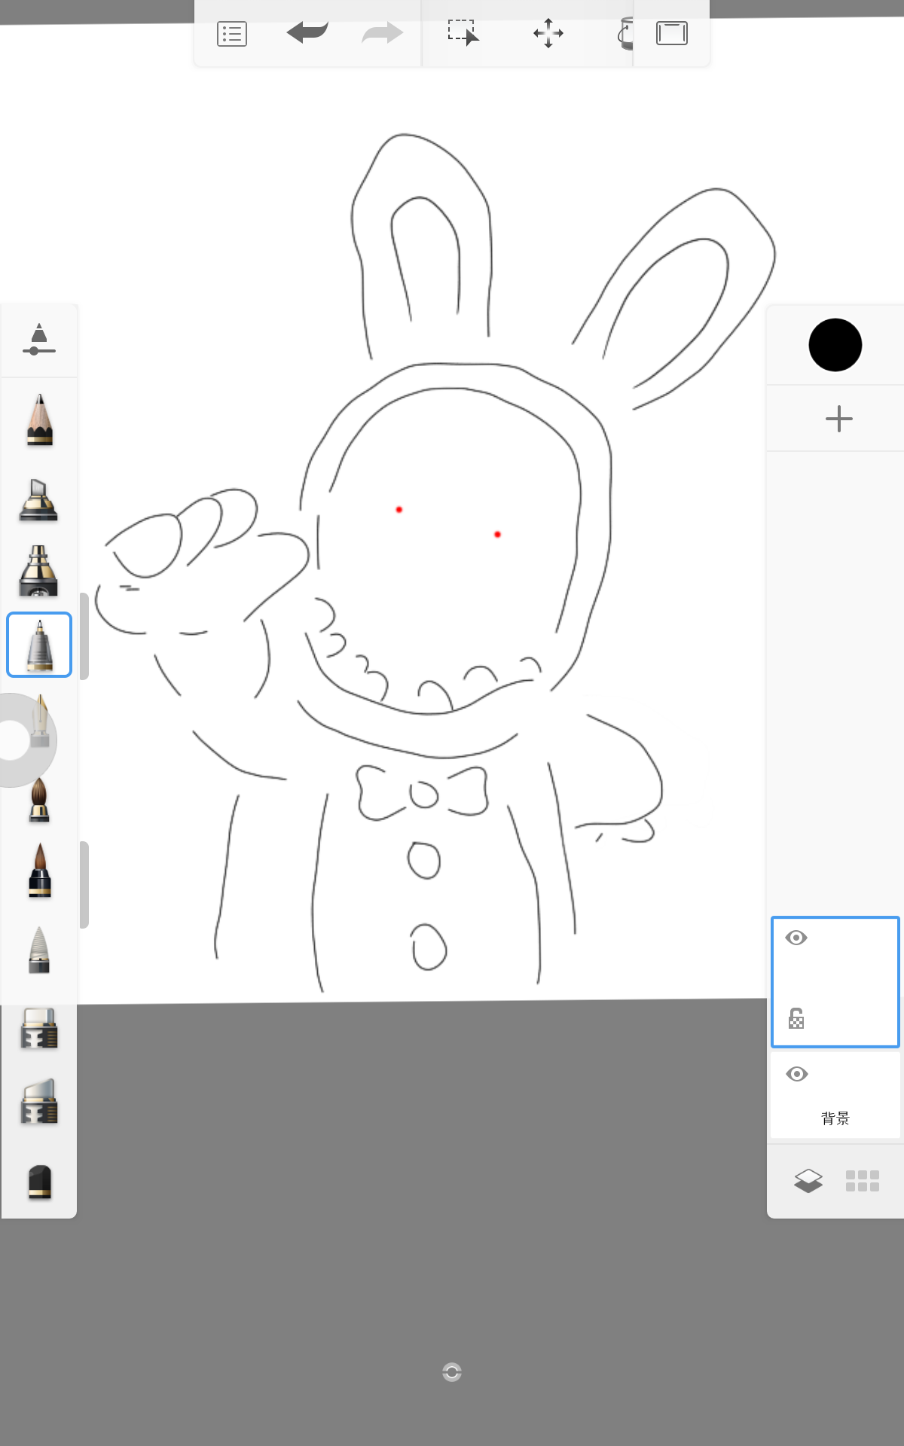Toggle transparency lock on active layer
The image size is (904, 1446).
(796, 1018)
